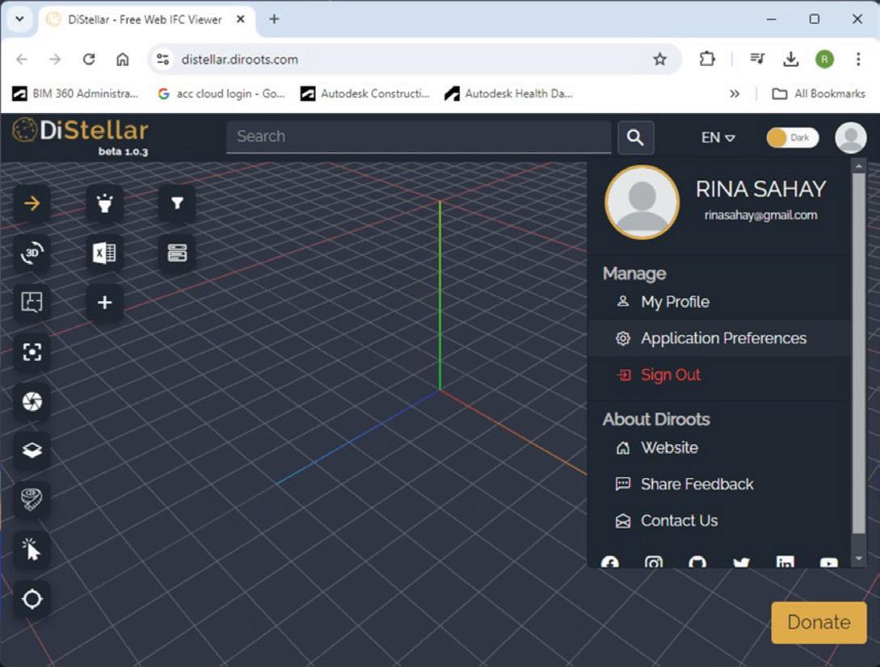Image resolution: width=880 pixels, height=667 pixels.
Task: Select the zoom to fit focus tool
Action: tap(32, 352)
